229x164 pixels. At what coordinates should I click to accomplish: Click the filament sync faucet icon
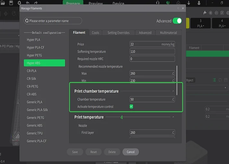click(205, 13)
